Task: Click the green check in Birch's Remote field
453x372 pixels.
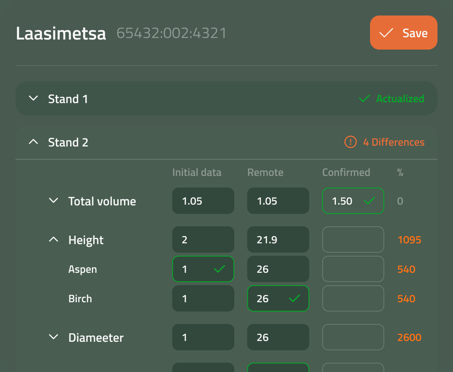Action: click(x=295, y=298)
